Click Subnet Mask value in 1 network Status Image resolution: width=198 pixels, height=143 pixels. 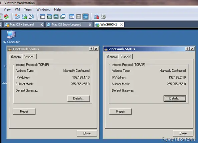pyautogui.click(x=80, y=84)
